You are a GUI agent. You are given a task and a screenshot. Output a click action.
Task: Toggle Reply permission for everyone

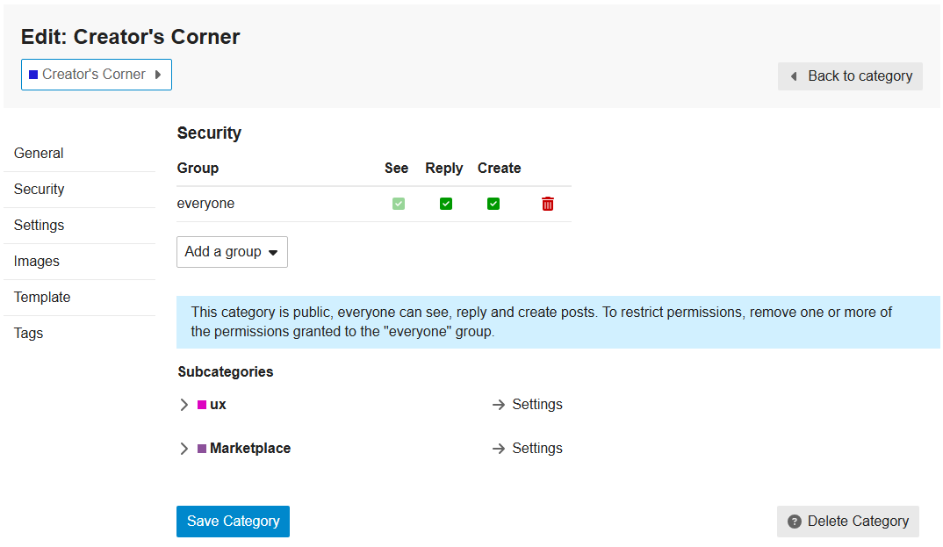[446, 204]
